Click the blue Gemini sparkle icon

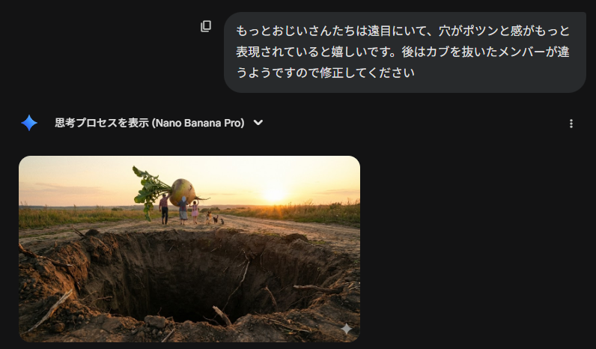(29, 123)
